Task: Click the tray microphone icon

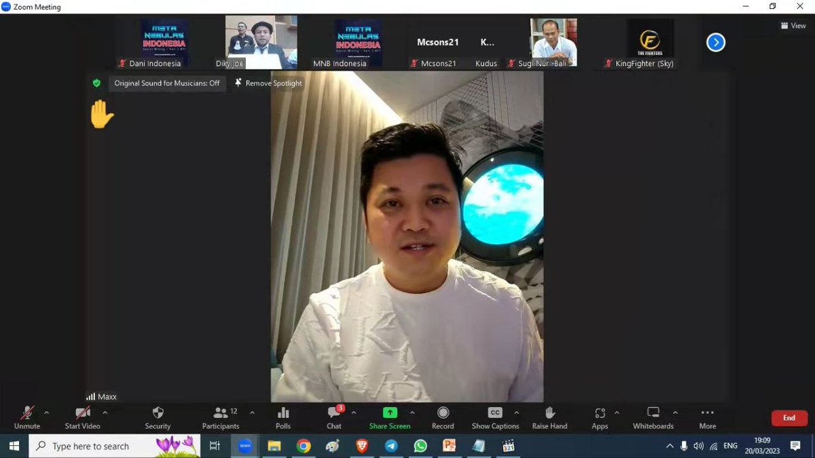Action: click(684, 446)
